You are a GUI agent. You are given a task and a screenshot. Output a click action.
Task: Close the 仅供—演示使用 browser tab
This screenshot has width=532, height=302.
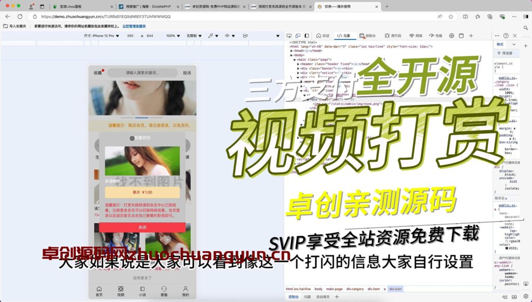tap(377, 6)
